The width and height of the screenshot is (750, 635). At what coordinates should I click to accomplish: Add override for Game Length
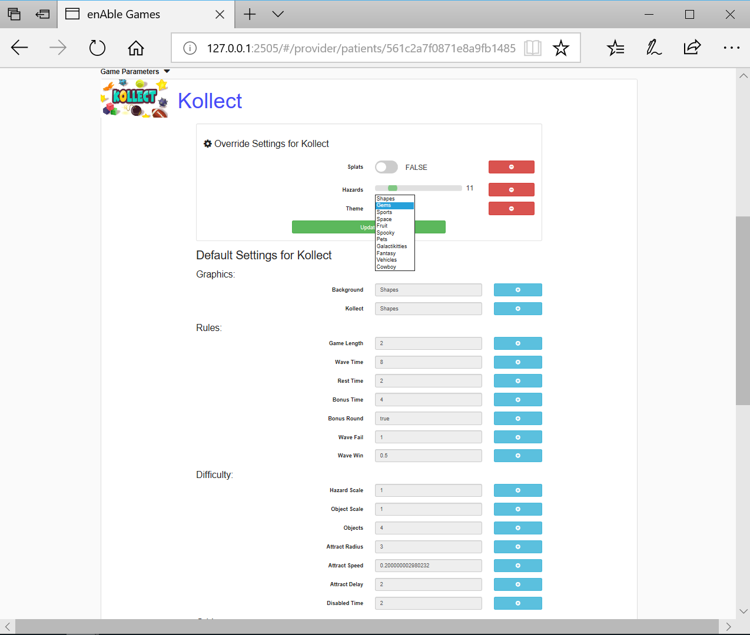point(518,343)
